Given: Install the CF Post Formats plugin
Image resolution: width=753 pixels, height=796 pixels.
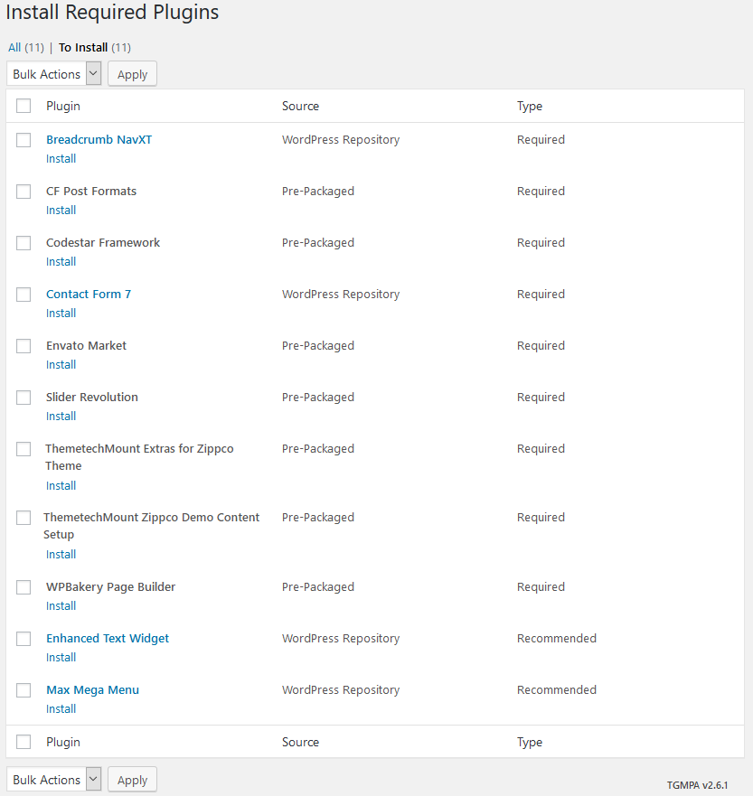Looking at the screenshot, I should pos(61,211).
